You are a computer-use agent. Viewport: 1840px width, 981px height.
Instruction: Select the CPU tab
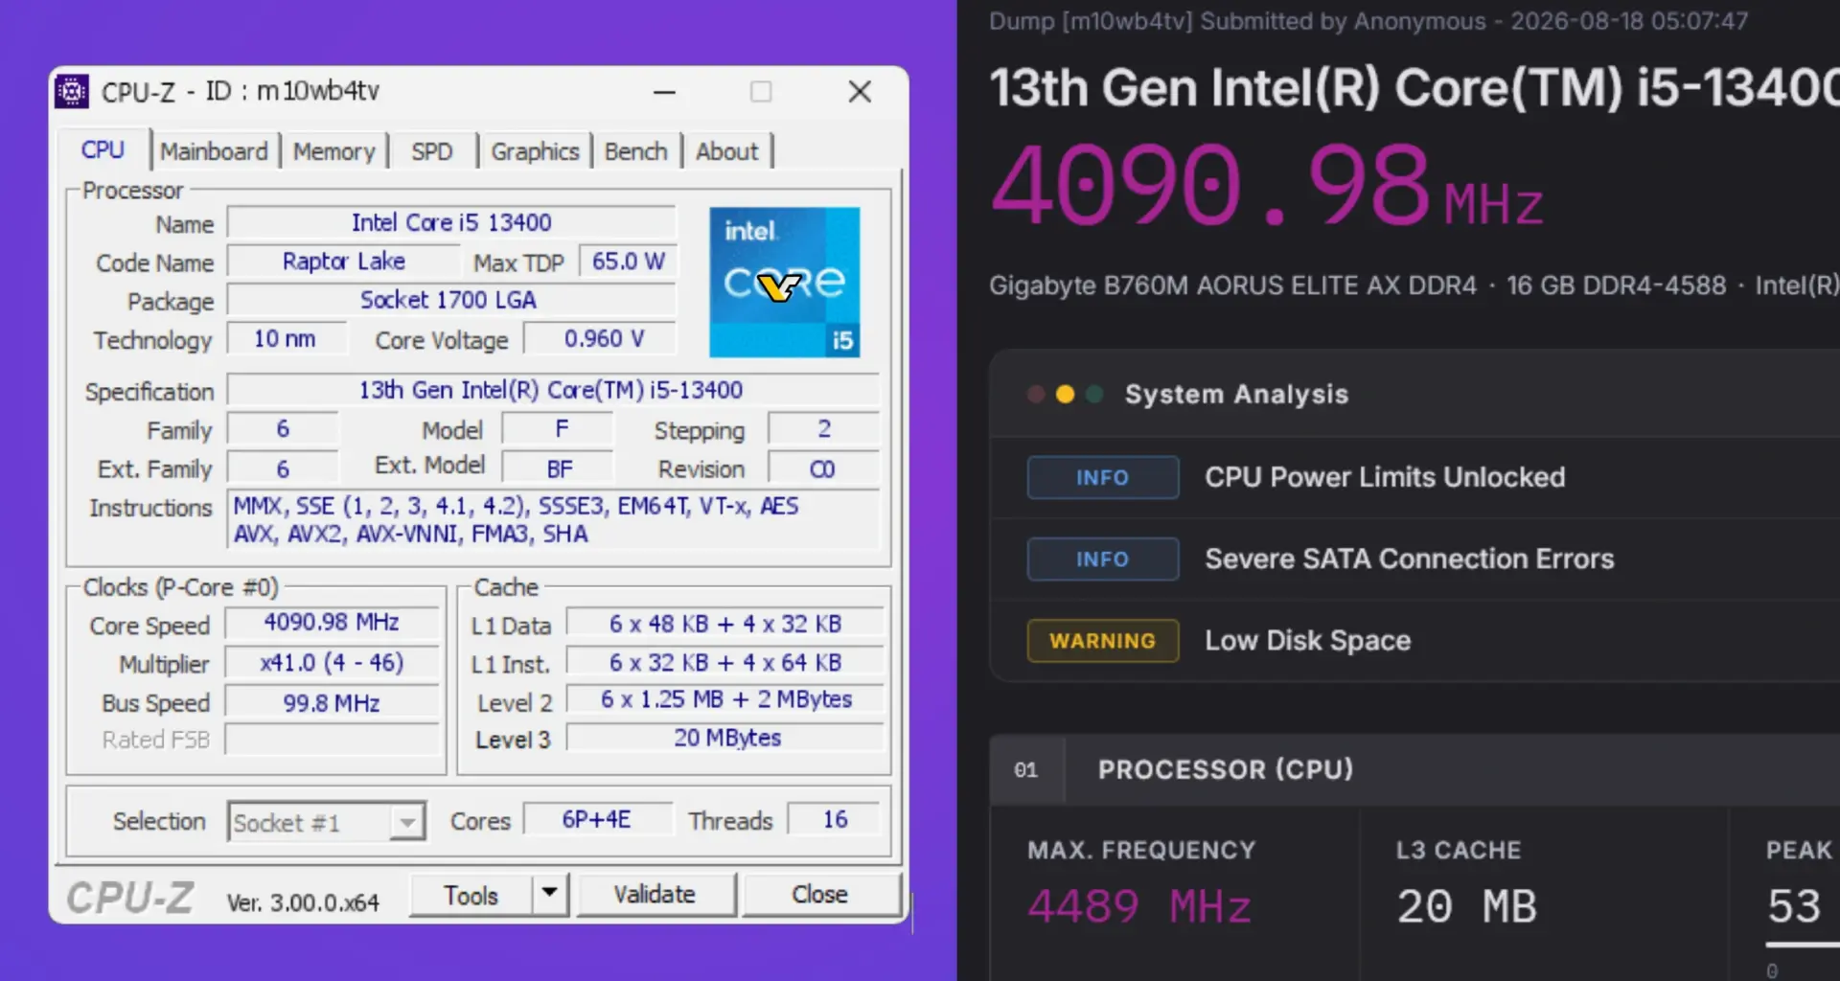click(x=103, y=149)
